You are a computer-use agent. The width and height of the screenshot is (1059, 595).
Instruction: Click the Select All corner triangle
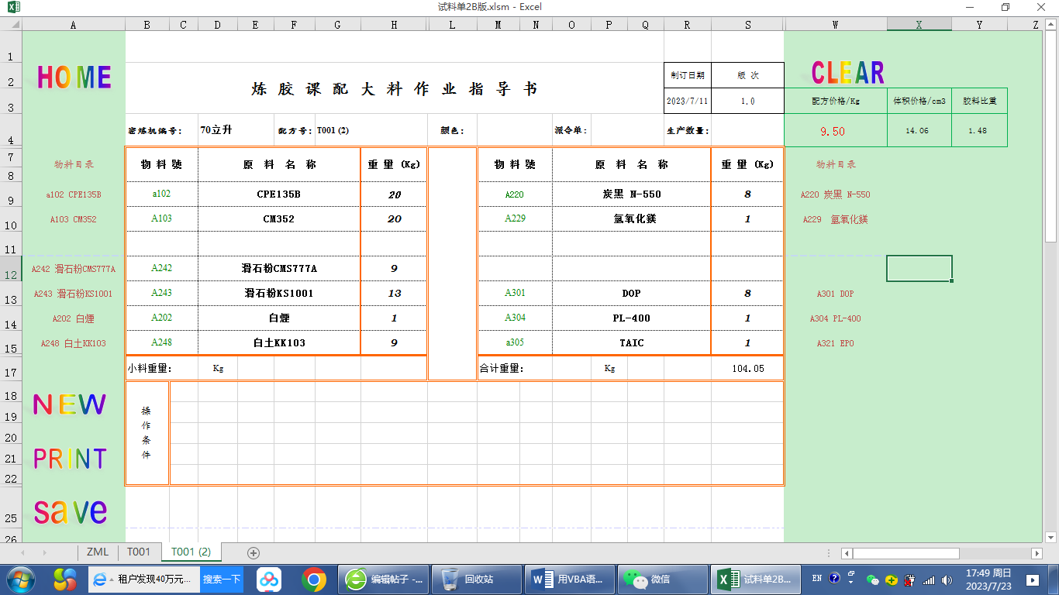11,25
